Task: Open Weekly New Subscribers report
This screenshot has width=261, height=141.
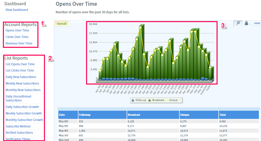Action: 22,84
